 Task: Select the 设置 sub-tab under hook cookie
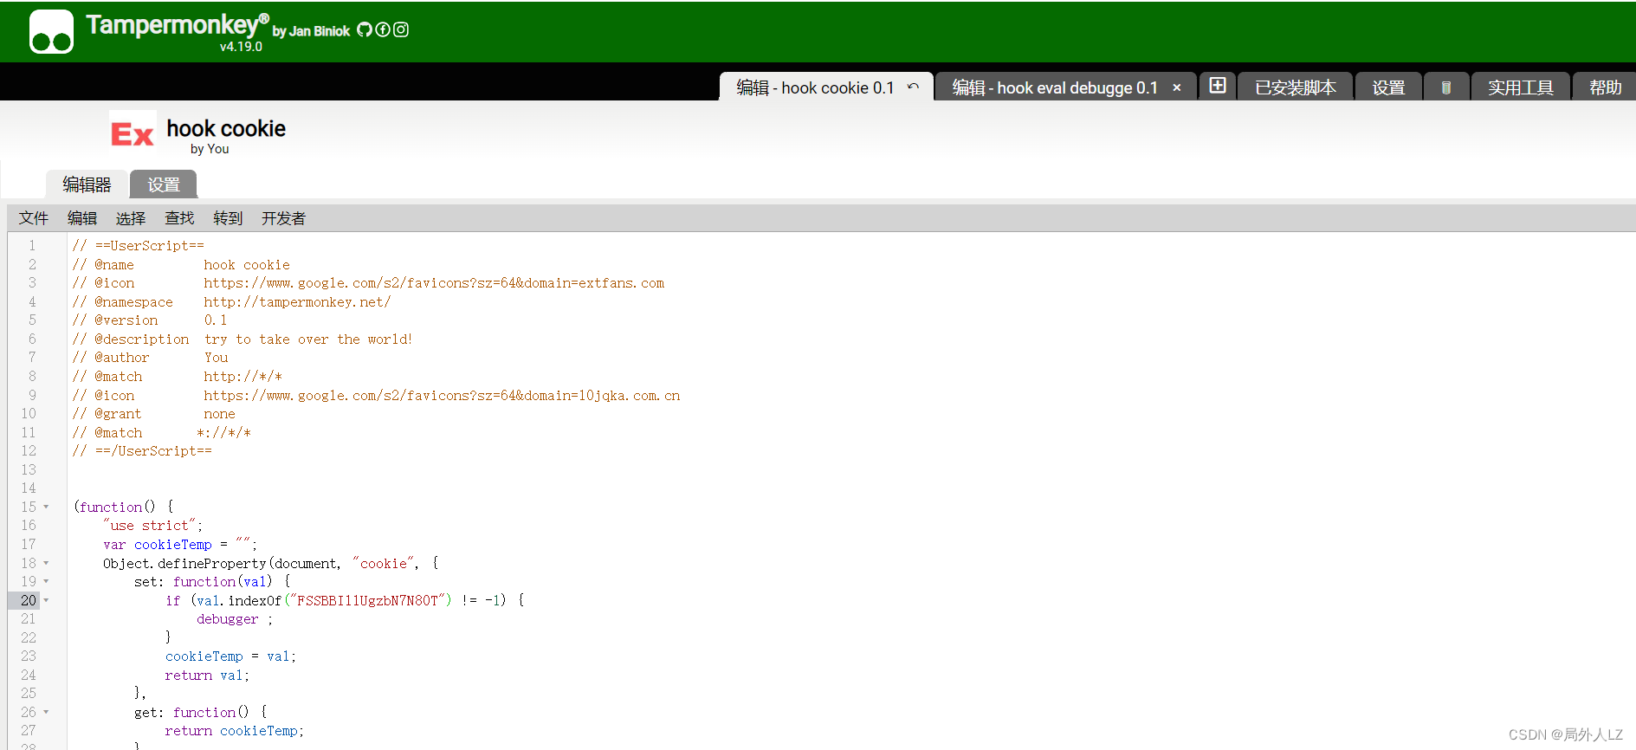pos(163,184)
